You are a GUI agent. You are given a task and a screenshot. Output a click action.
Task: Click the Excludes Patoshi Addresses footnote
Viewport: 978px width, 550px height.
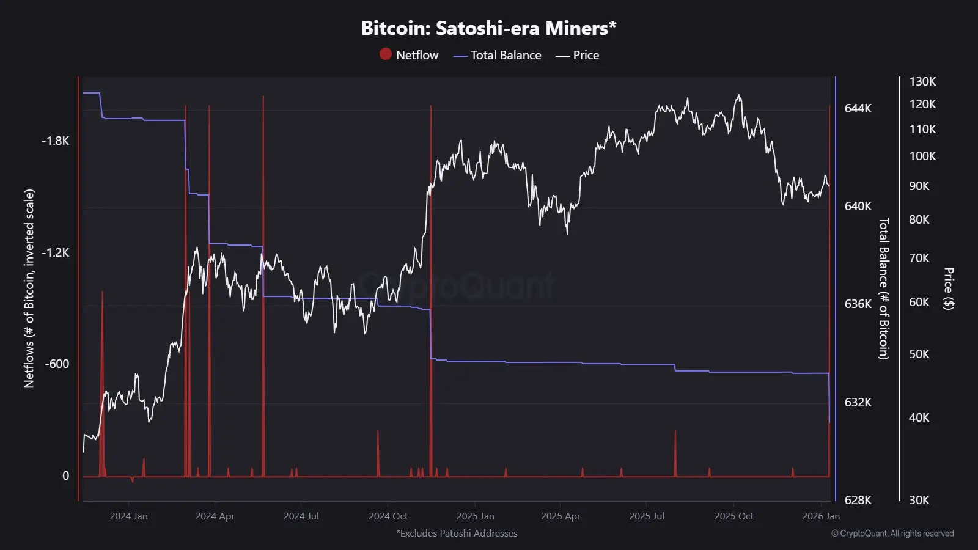coord(457,533)
